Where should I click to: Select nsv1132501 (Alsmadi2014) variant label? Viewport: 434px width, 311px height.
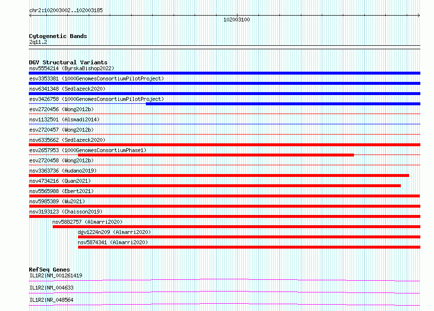click(64, 119)
